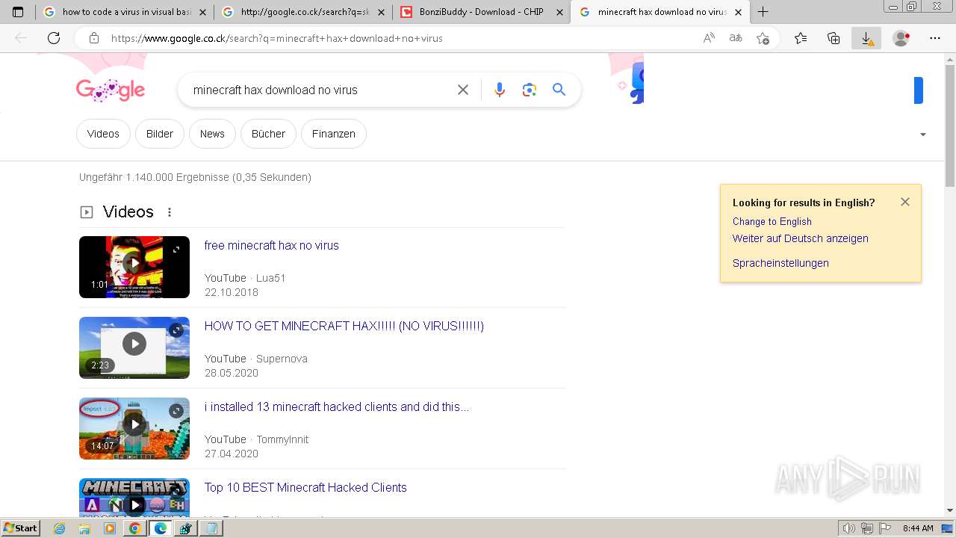The width and height of the screenshot is (956, 538).
Task: Start voice search with the microphone icon
Action: coord(500,90)
